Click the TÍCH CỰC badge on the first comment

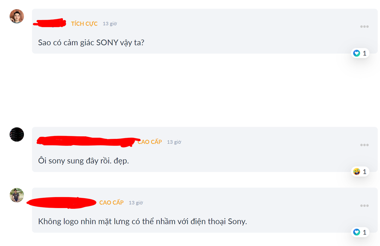tap(84, 24)
